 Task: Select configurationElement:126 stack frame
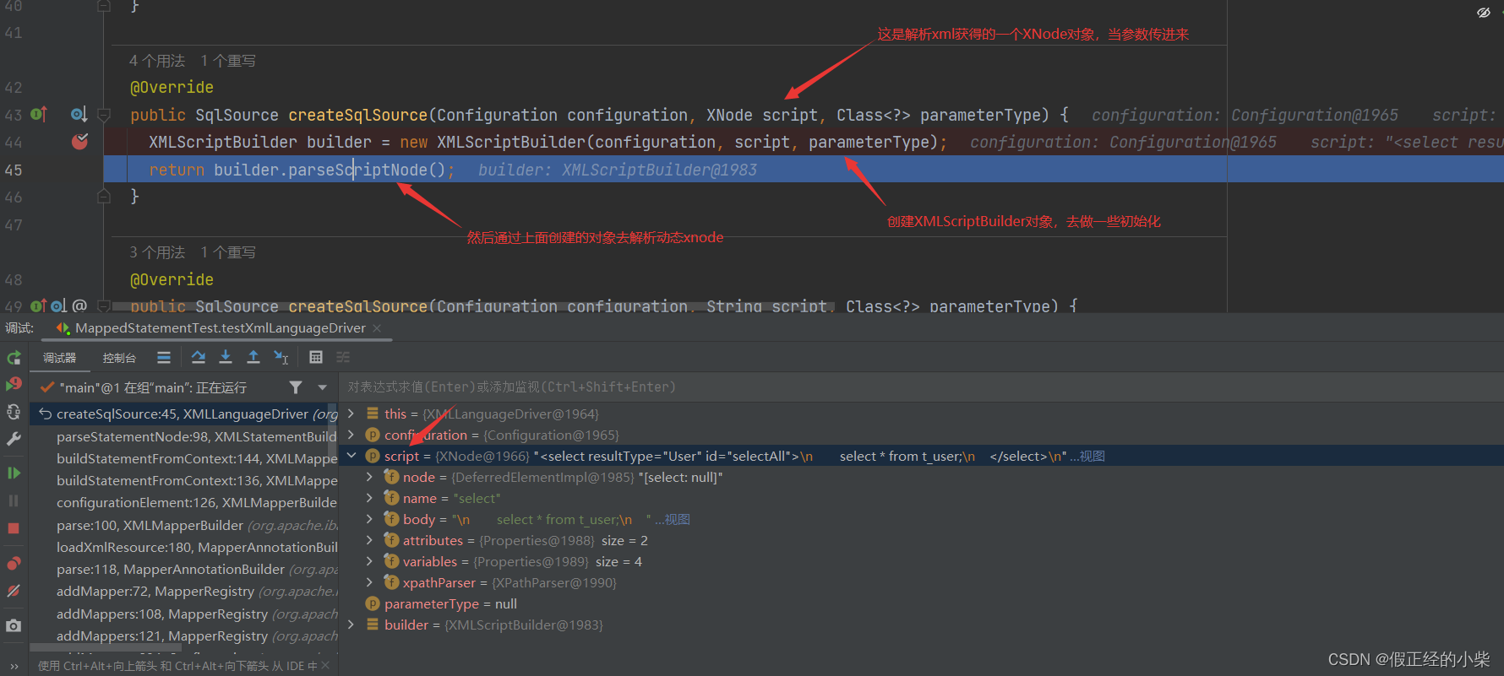(185, 502)
